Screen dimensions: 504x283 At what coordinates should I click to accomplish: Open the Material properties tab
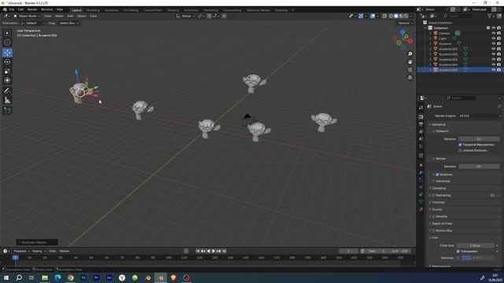pos(421,209)
